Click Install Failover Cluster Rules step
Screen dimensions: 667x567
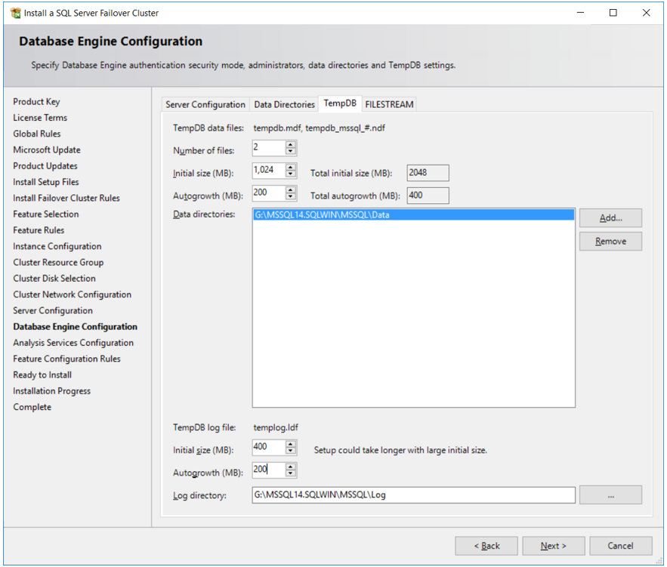coord(66,198)
